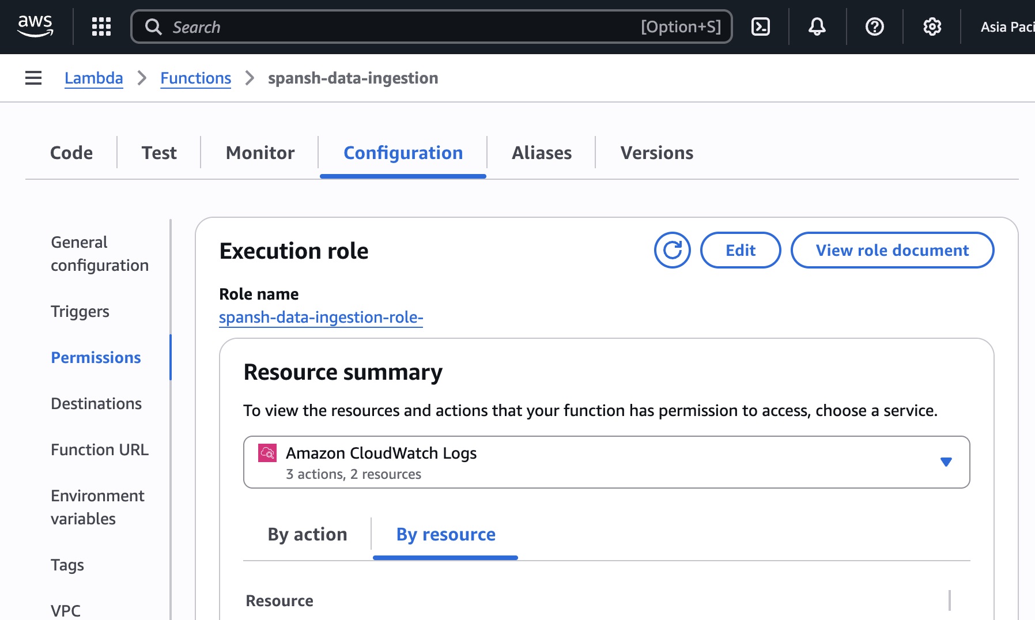Switch to the Code tab

(71, 153)
